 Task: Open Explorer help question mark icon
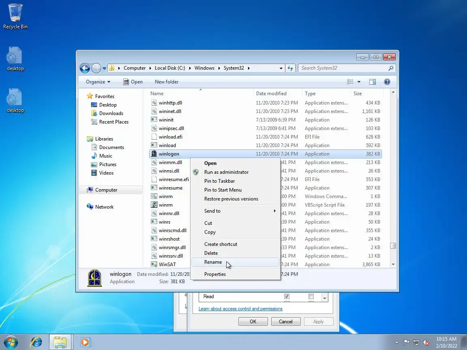point(387,82)
